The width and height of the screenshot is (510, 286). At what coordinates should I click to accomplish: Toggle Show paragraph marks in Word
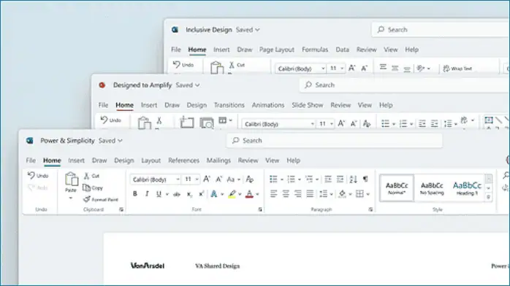click(x=365, y=179)
